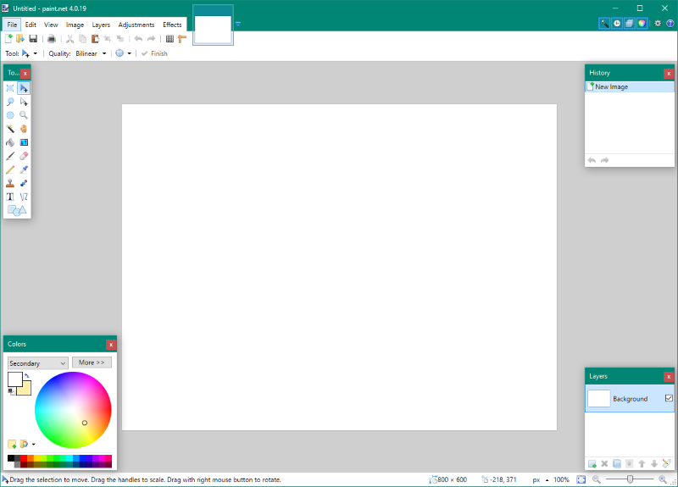The image size is (678, 487).
Task: Select the Clone Stamp tool
Action: pyautogui.click(x=10, y=183)
